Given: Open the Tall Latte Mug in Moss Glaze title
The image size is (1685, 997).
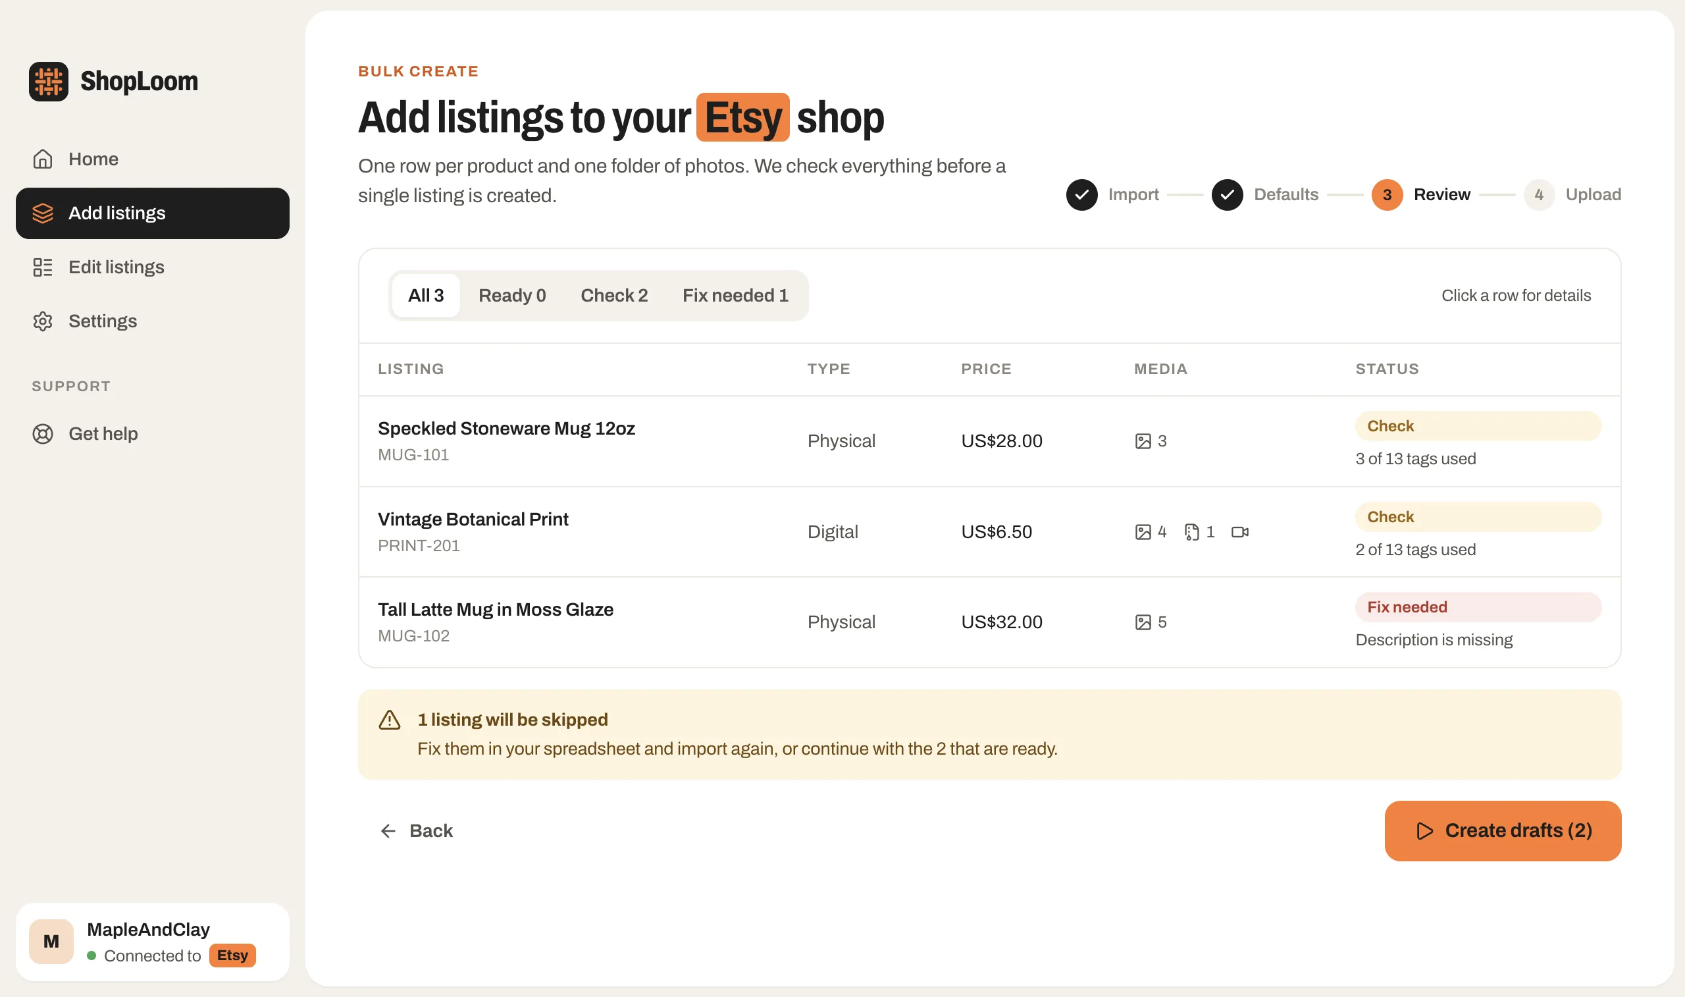Looking at the screenshot, I should [x=496, y=609].
